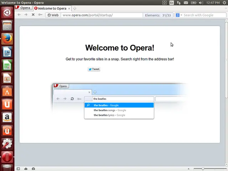
Task: Click the Tweet button
Action: tap(94, 69)
